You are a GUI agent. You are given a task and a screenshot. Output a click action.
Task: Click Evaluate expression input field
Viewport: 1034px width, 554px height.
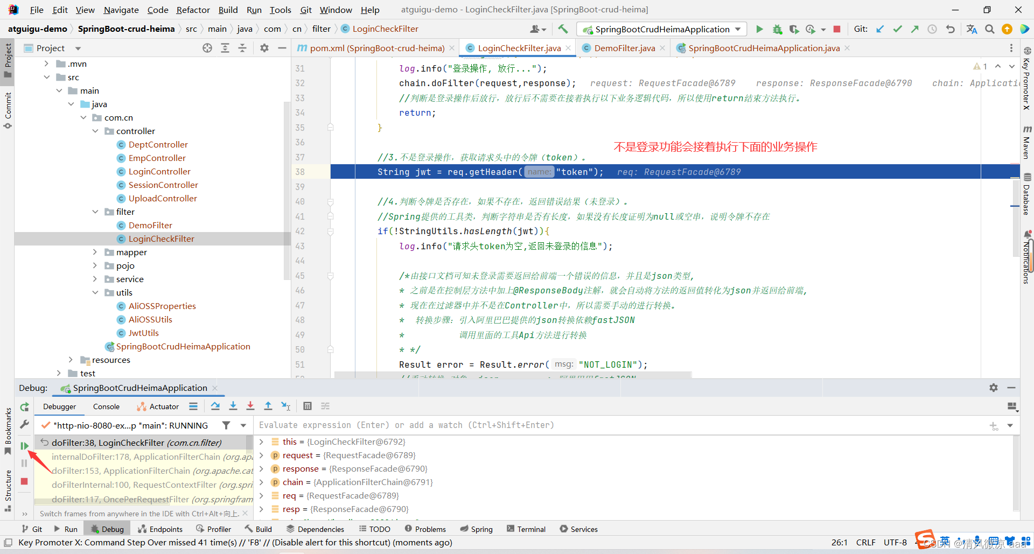click(619, 425)
